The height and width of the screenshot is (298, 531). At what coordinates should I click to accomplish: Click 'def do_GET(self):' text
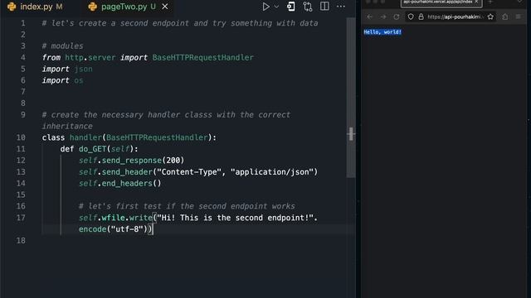100,149
